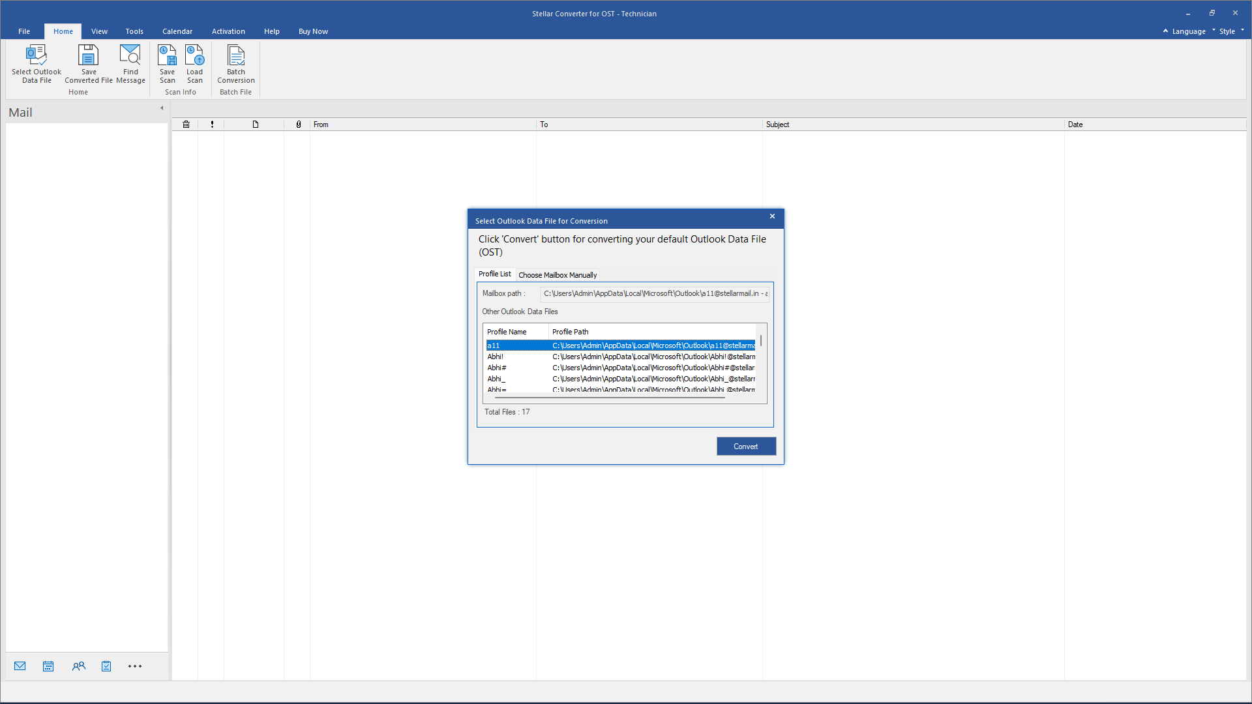
Task: Select the Home ribbon tab
Action: [x=63, y=31]
